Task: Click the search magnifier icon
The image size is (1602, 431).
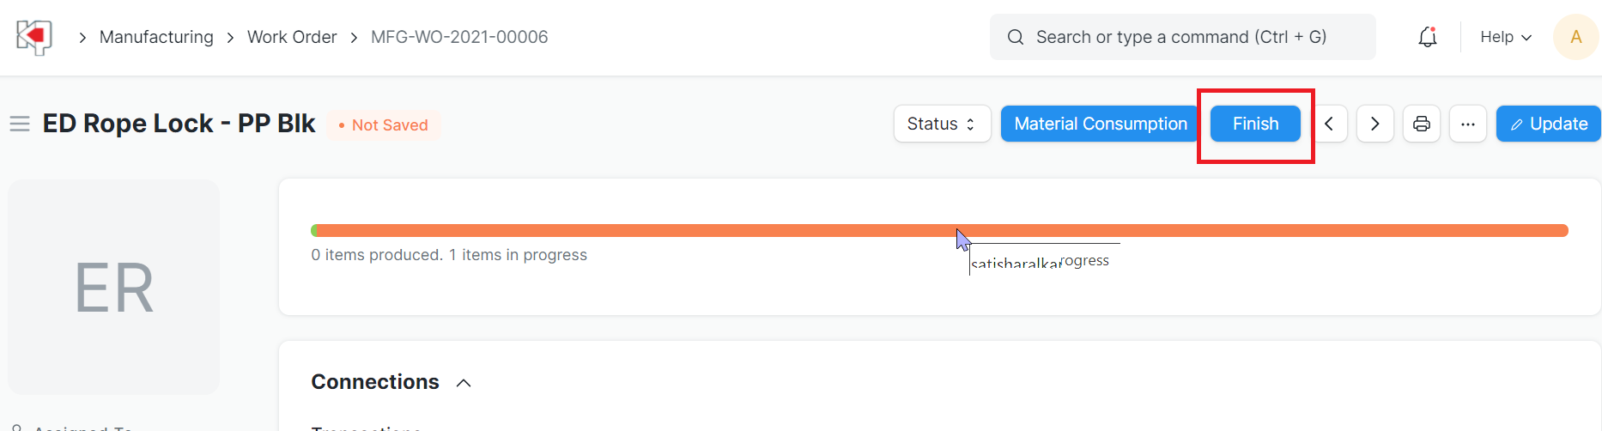Action: (x=1015, y=37)
